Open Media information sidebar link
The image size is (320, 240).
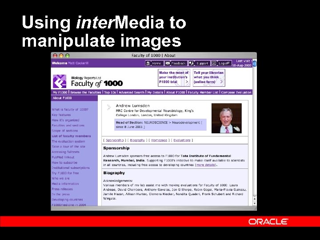pos(65,184)
